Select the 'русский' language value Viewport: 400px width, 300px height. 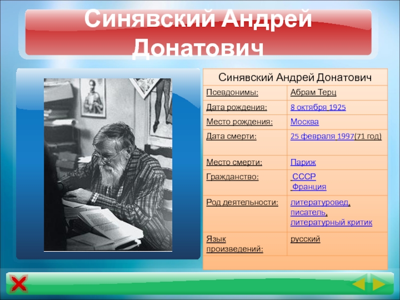[x=305, y=239]
